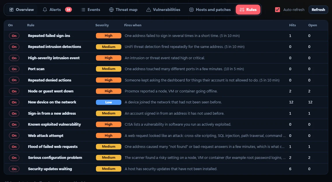
Task: Select the Vulnerabilities tab
Action: (163, 10)
